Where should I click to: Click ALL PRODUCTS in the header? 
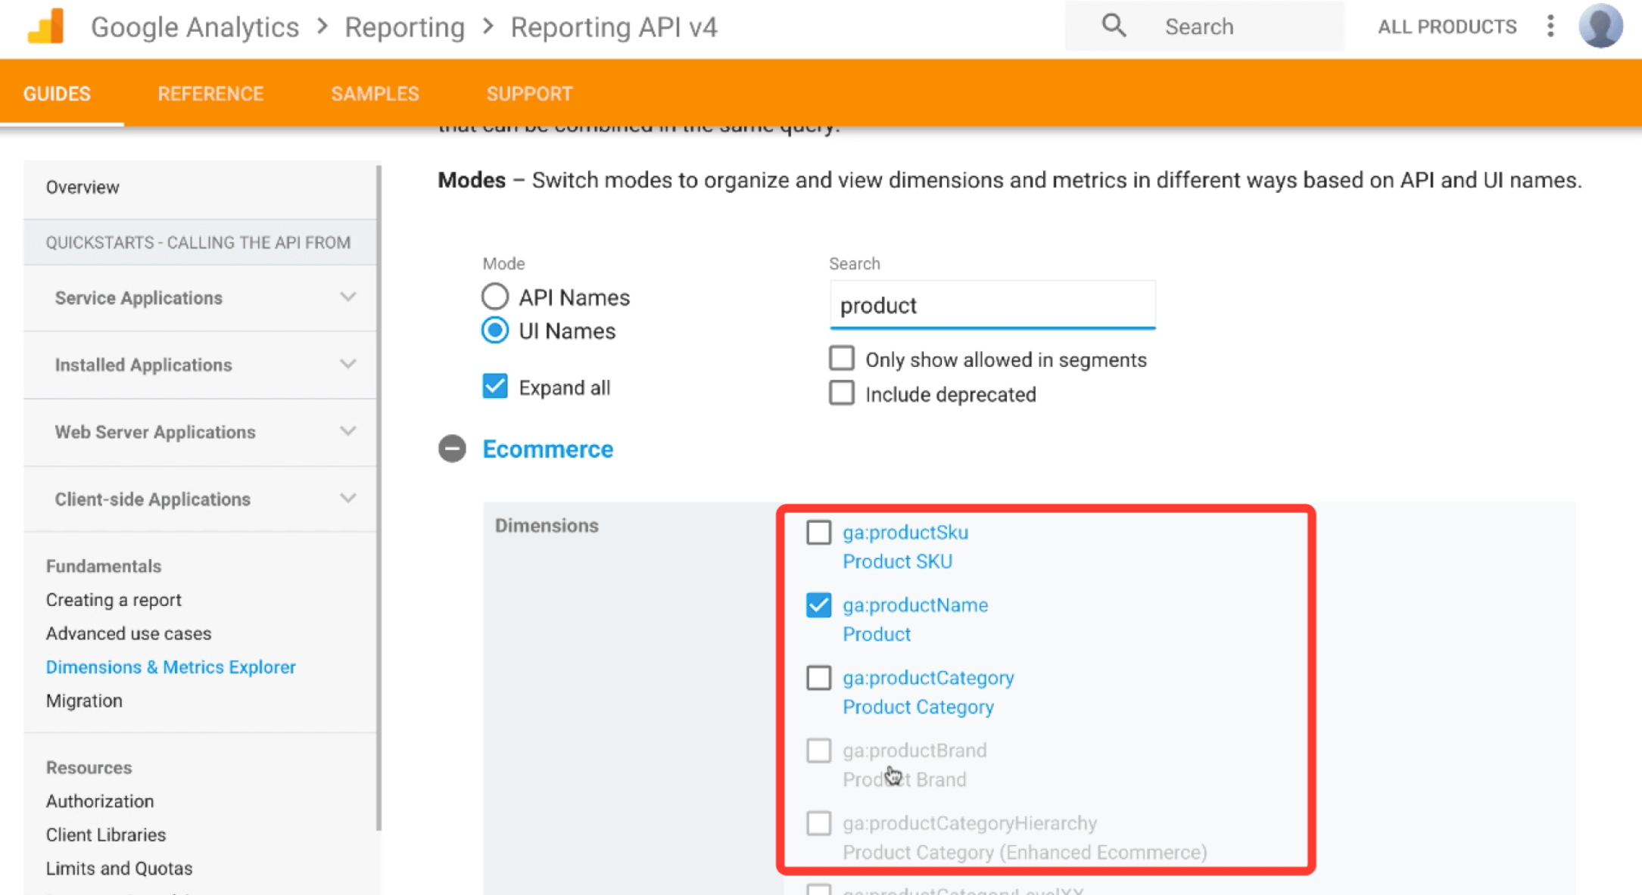pyautogui.click(x=1447, y=27)
